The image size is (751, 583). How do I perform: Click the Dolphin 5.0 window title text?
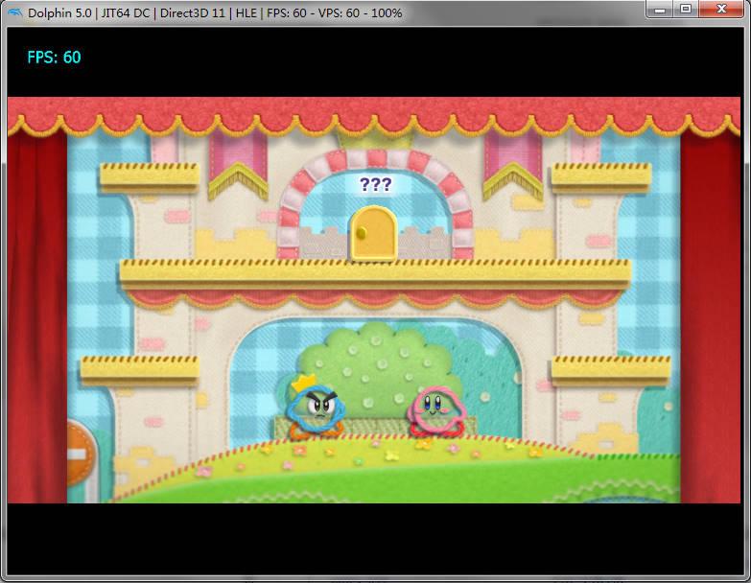[215, 12]
